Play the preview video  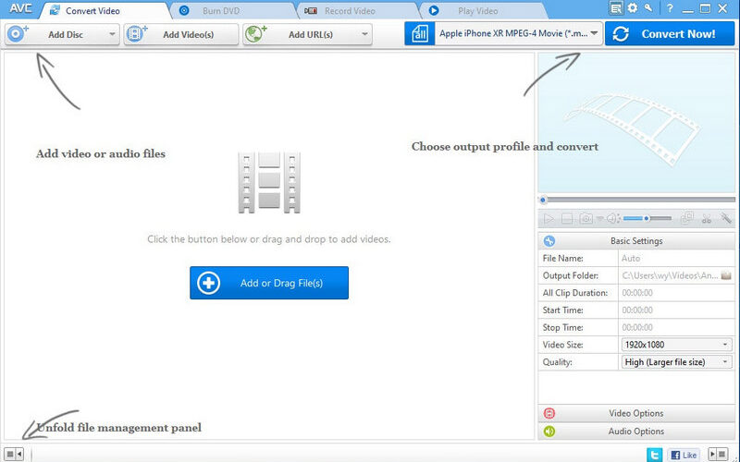click(x=549, y=219)
